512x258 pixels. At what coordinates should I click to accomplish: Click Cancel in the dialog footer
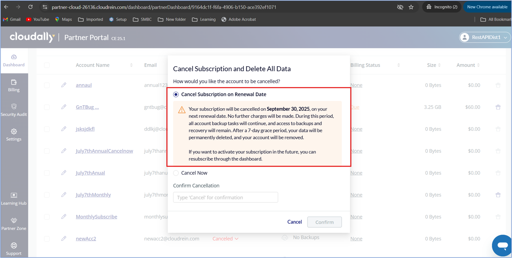tap(294, 222)
